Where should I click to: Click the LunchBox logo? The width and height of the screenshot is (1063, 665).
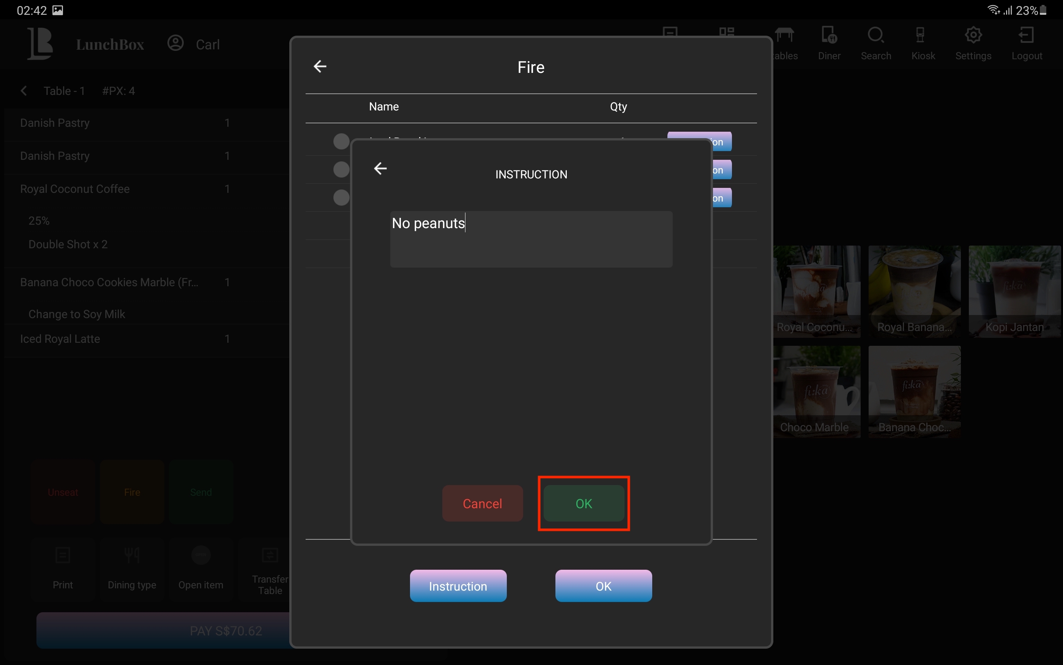pyautogui.click(x=41, y=44)
